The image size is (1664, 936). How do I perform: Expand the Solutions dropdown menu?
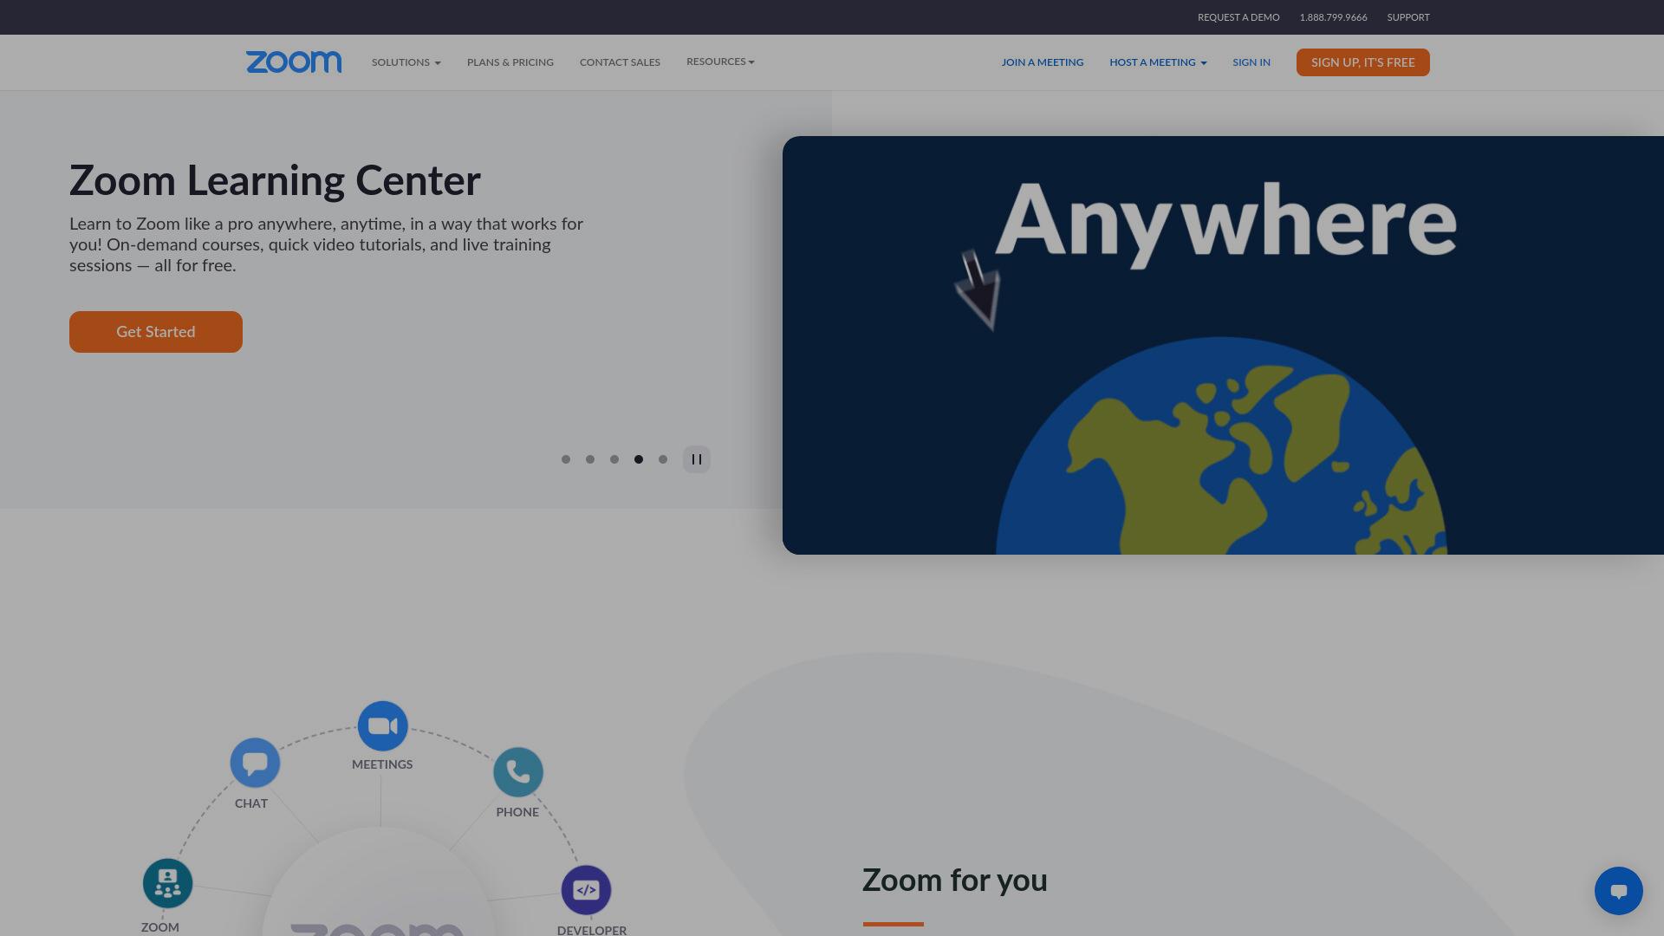pyautogui.click(x=406, y=62)
